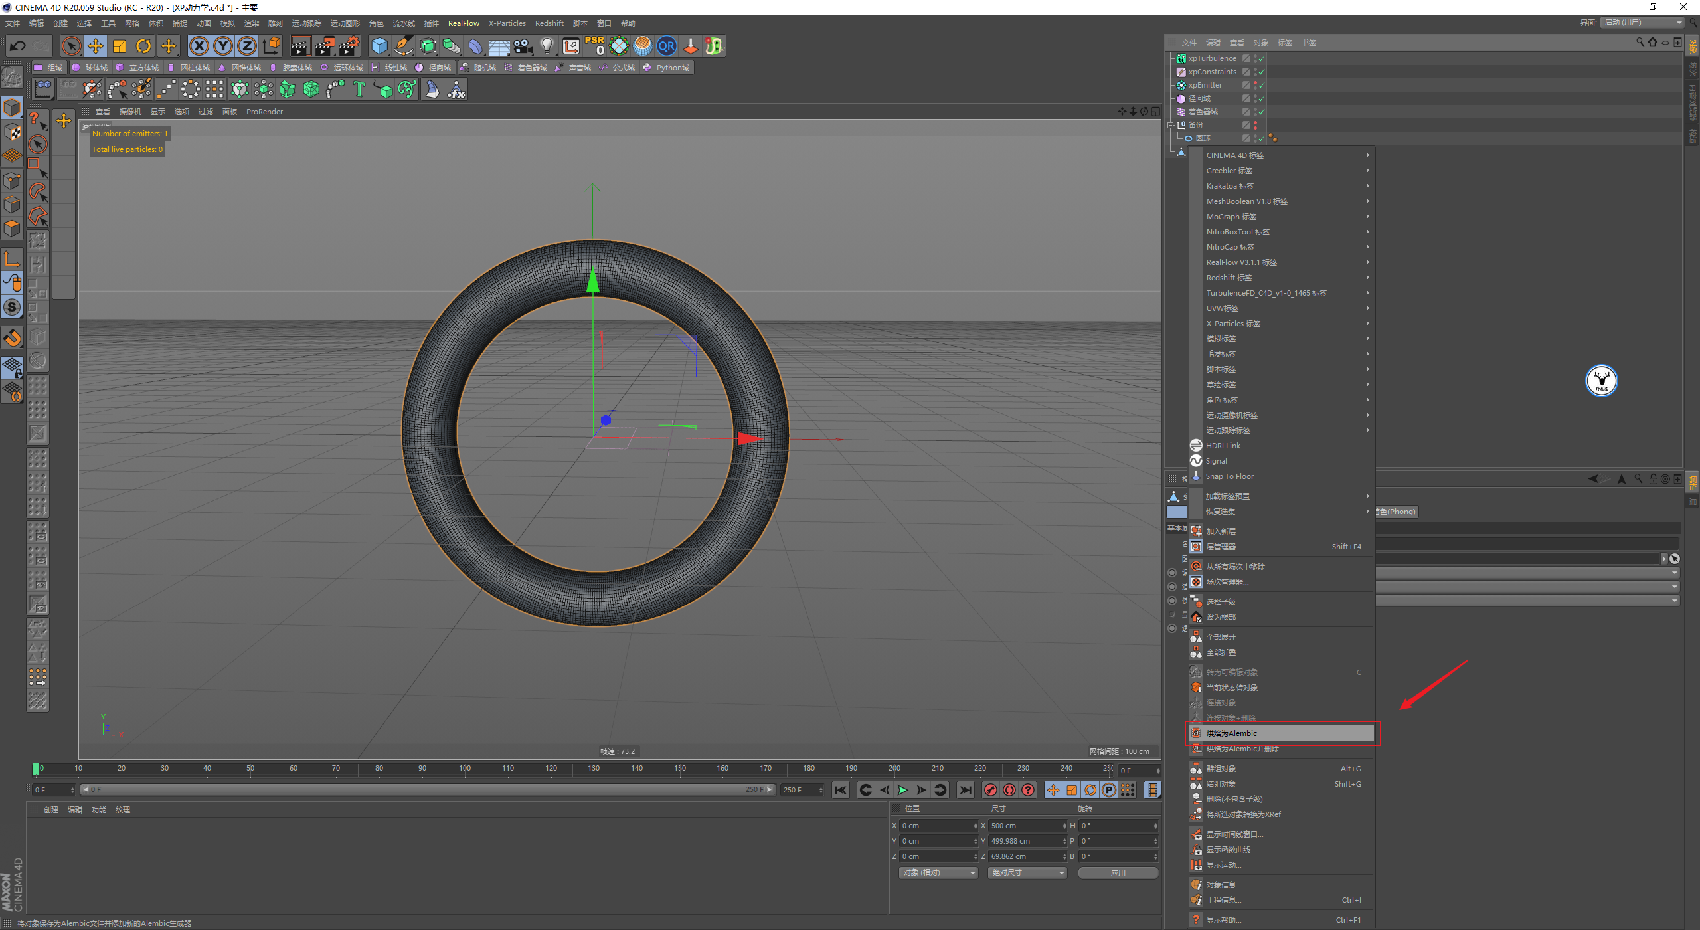Open the 绝对尺寸 size mode dropdown
1700x930 pixels.
point(1027,872)
